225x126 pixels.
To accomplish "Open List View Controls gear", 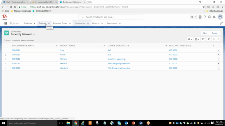I will 190,39.
